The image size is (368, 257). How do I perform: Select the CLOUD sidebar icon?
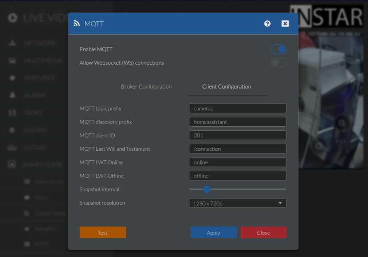click(x=12, y=147)
